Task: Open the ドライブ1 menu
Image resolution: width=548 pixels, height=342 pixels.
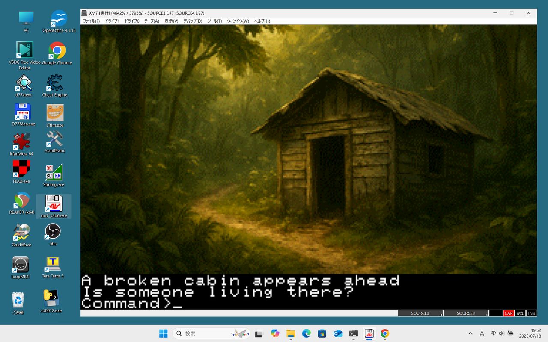Action: pos(112,21)
